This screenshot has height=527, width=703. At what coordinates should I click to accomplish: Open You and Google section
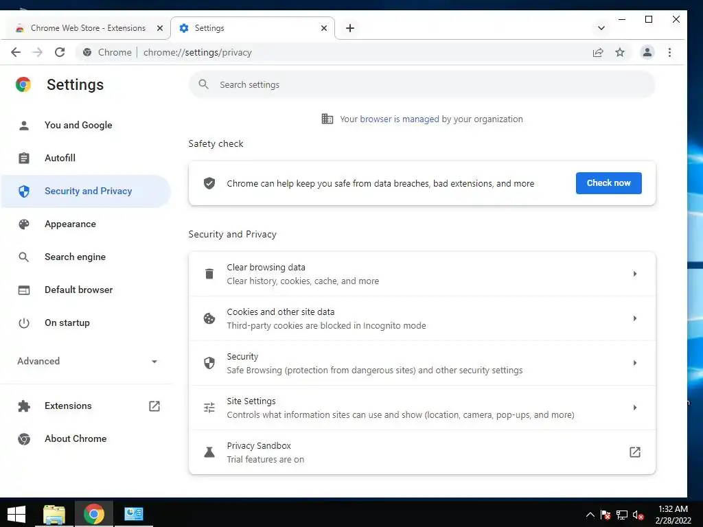(x=86, y=125)
